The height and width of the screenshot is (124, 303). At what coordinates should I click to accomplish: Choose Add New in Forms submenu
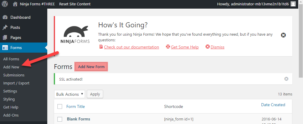pos(11,67)
